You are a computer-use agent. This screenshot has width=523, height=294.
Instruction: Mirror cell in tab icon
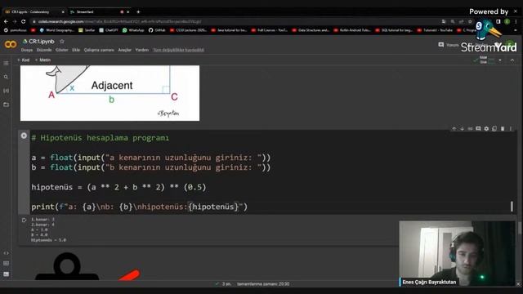coord(494,129)
